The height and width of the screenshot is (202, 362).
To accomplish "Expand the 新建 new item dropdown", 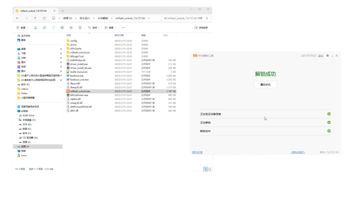I will [22, 27].
